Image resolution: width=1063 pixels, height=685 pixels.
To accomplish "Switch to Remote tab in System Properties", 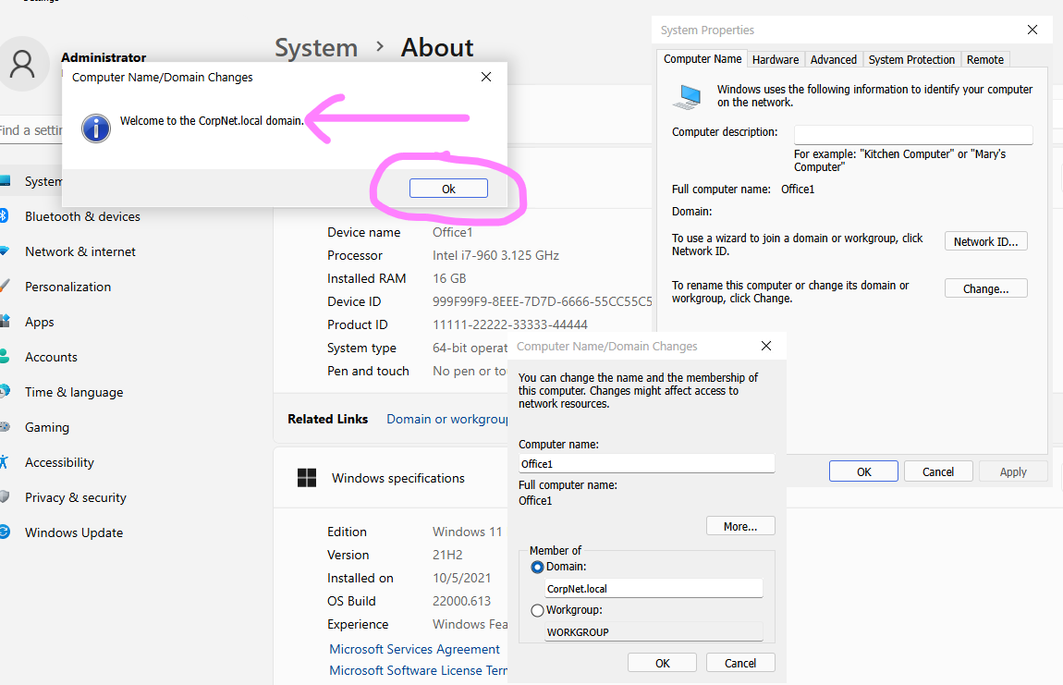I will pyautogui.click(x=985, y=60).
